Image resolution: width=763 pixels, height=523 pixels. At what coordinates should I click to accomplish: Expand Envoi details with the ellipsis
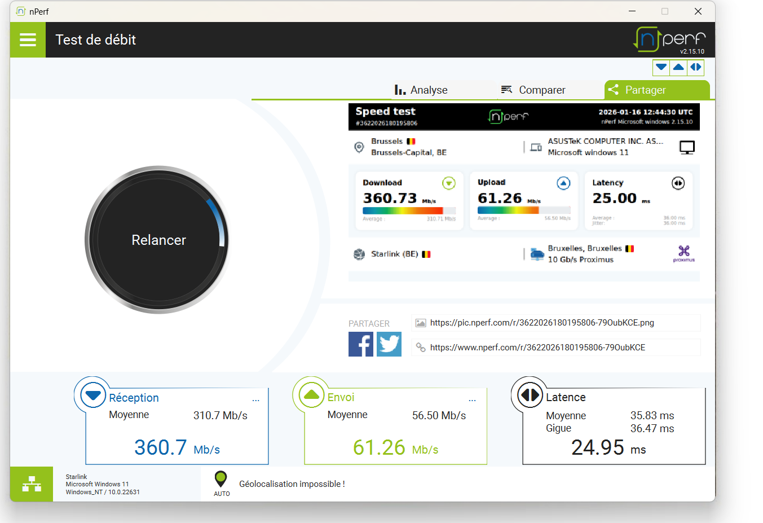(x=473, y=400)
